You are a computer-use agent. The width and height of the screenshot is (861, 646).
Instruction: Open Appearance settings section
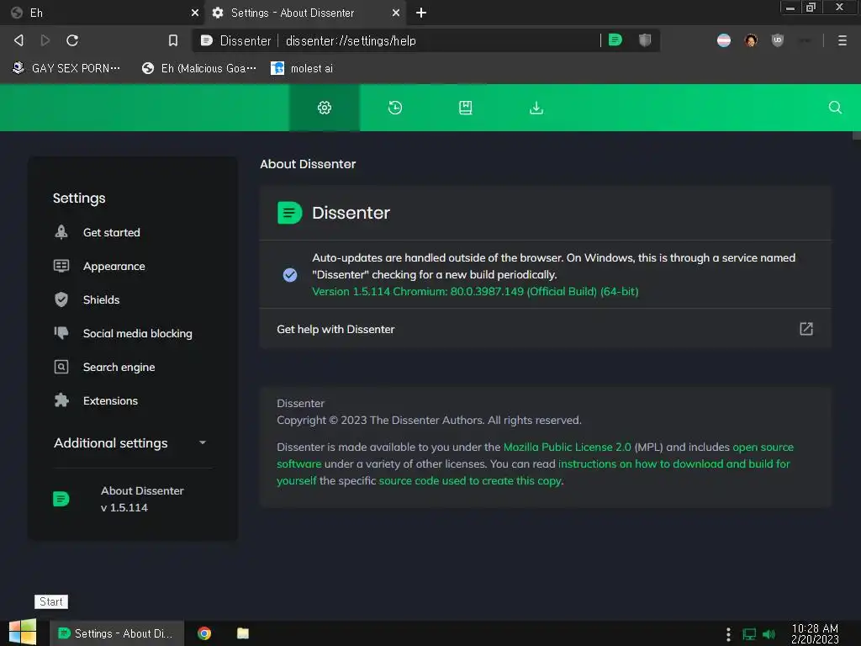pyautogui.click(x=114, y=266)
